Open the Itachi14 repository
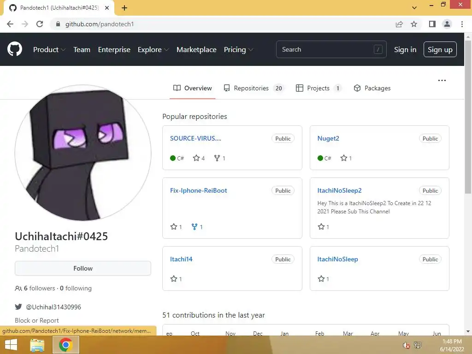This screenshot has width=472, height=354. (181, 259)
